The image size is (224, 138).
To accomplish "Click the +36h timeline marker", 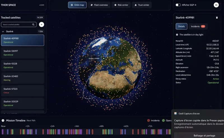I will (x=77, y=126).
